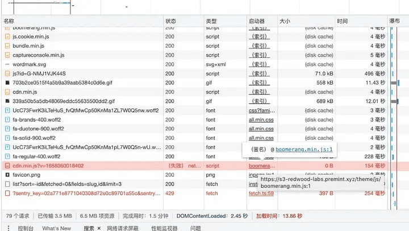
Task: Select 703b2ce0515f4a5b9a39aab5384c0d6e.gif request
Action: tap(194, 83)
